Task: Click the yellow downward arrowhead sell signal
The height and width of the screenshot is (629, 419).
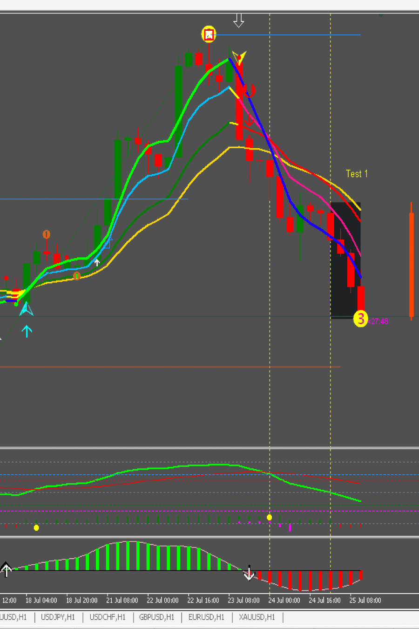Action: click(x=239, y=57)
